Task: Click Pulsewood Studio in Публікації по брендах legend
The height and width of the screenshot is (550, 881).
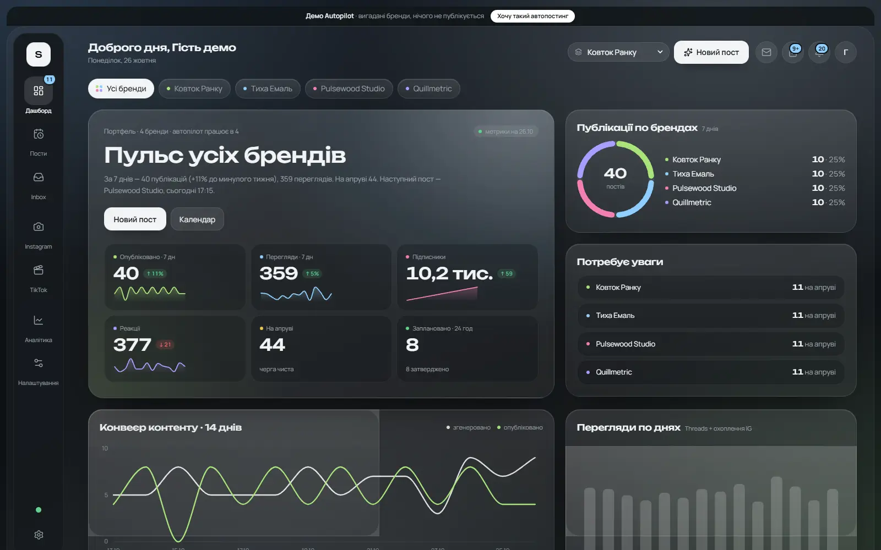Action: tap(704, 188)
